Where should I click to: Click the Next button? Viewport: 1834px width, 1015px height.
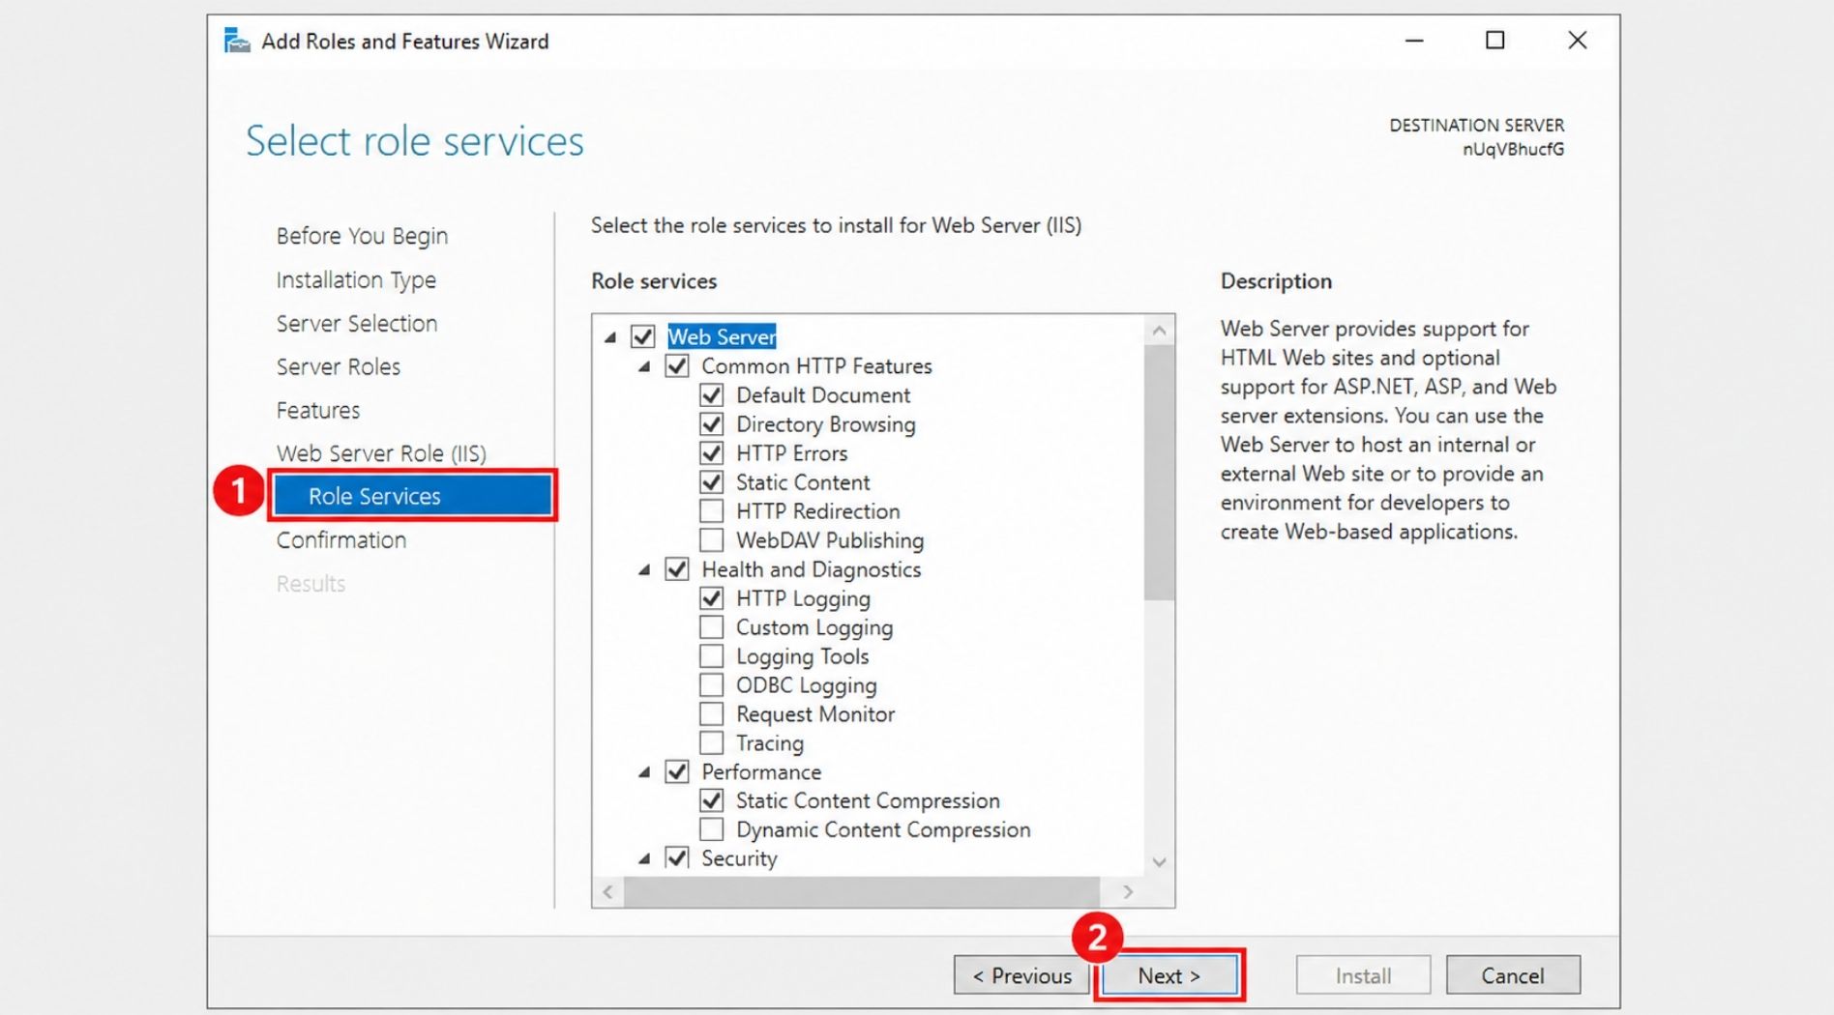pyautogui.click(x=1168, y=975)
